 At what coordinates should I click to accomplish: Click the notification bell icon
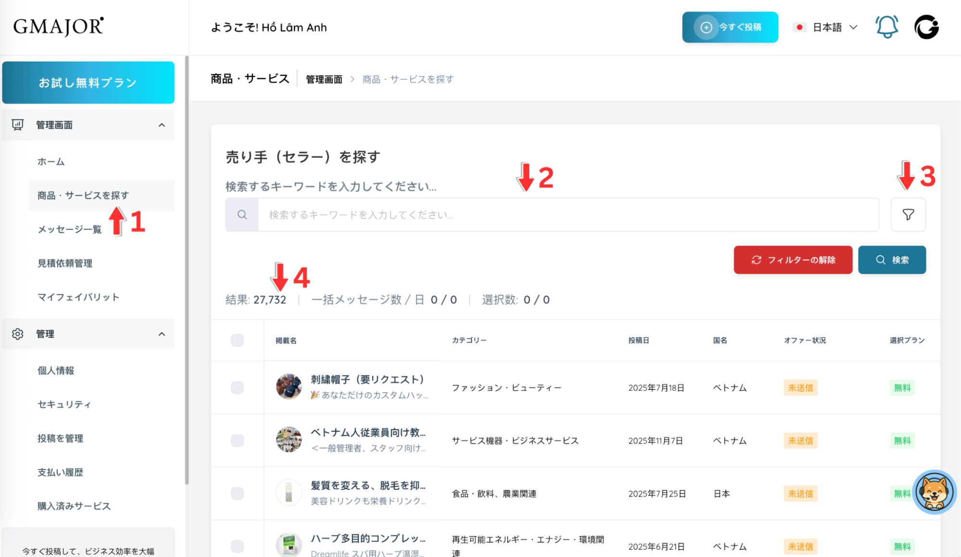(886, 27)
